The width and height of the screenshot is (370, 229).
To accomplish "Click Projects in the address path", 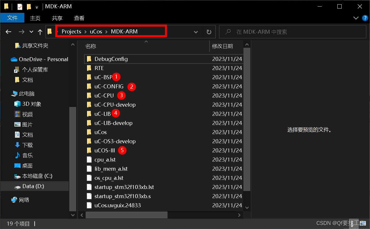I will 72,31.
